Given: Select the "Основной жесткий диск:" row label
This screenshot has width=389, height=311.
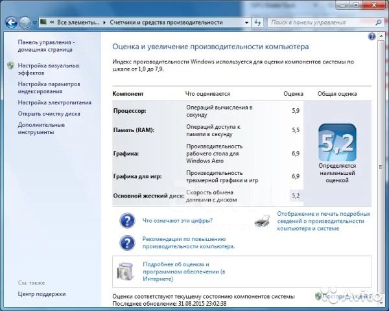Looking at the screenshot, I should [149, 196].
